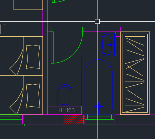This screenshot has height=139, width=155.
Task: Click the blue washbasin sink symbol
Action: (x=108, y=44)
